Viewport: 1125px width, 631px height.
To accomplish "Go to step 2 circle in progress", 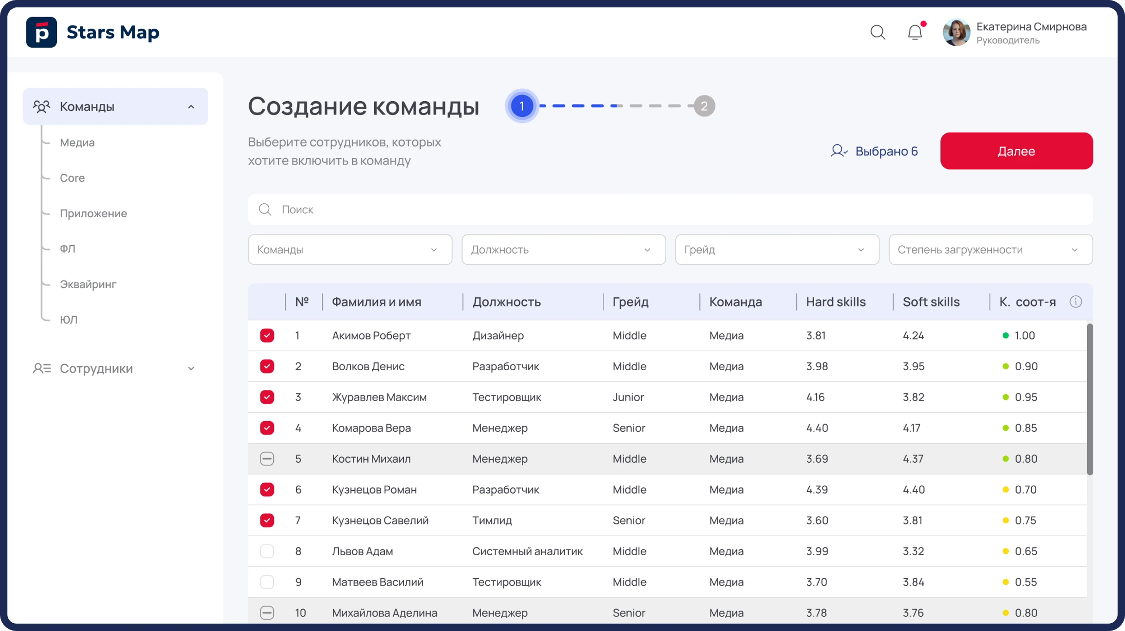I will [704, 106].
